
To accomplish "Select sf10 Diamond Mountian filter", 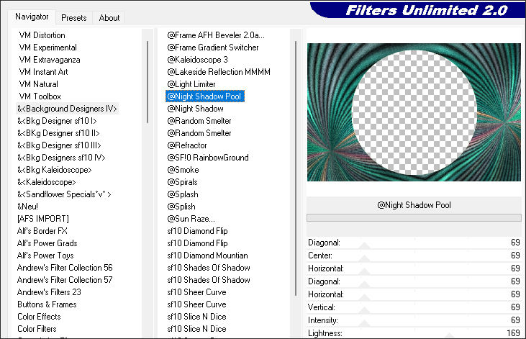I will [x=207, y=256].
